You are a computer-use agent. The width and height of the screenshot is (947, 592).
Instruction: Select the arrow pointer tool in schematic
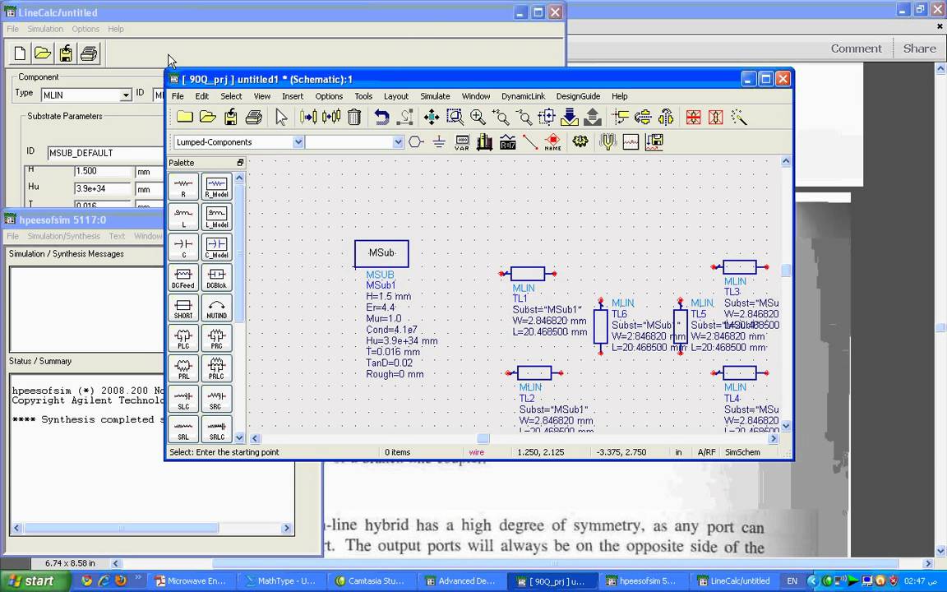click(281, 118)
